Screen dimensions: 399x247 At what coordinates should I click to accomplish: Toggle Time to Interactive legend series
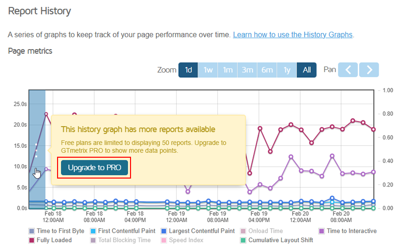(347, 231)
